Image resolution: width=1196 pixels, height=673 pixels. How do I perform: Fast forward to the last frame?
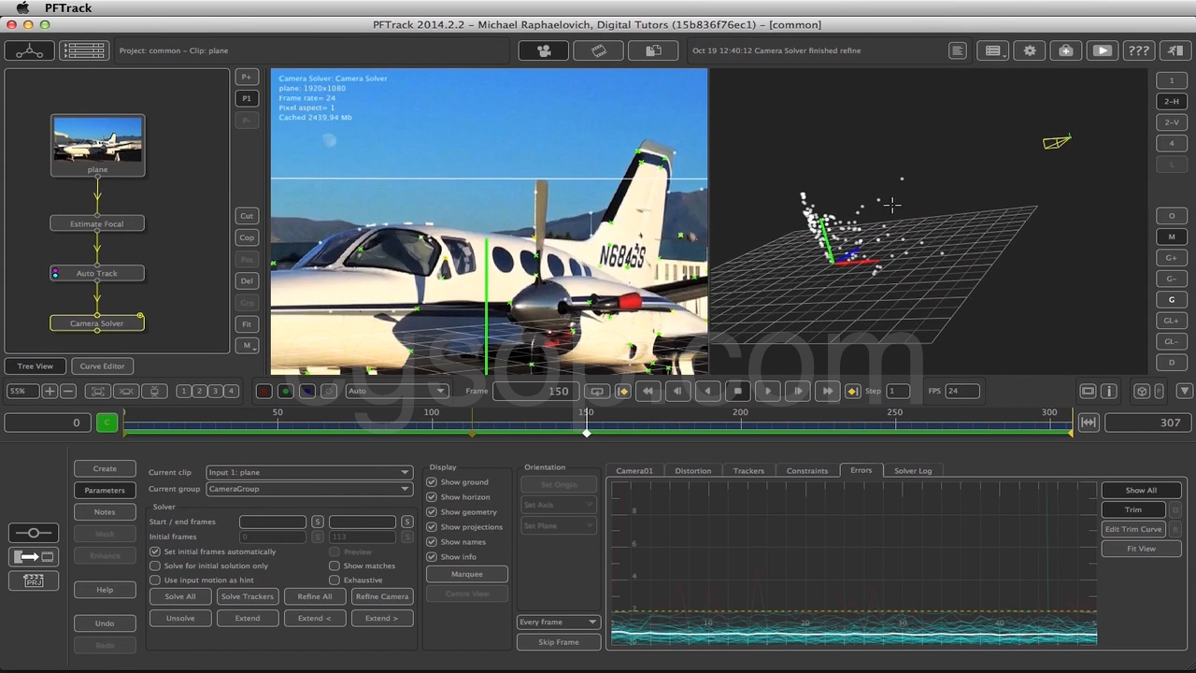click(x=827, y=391)
